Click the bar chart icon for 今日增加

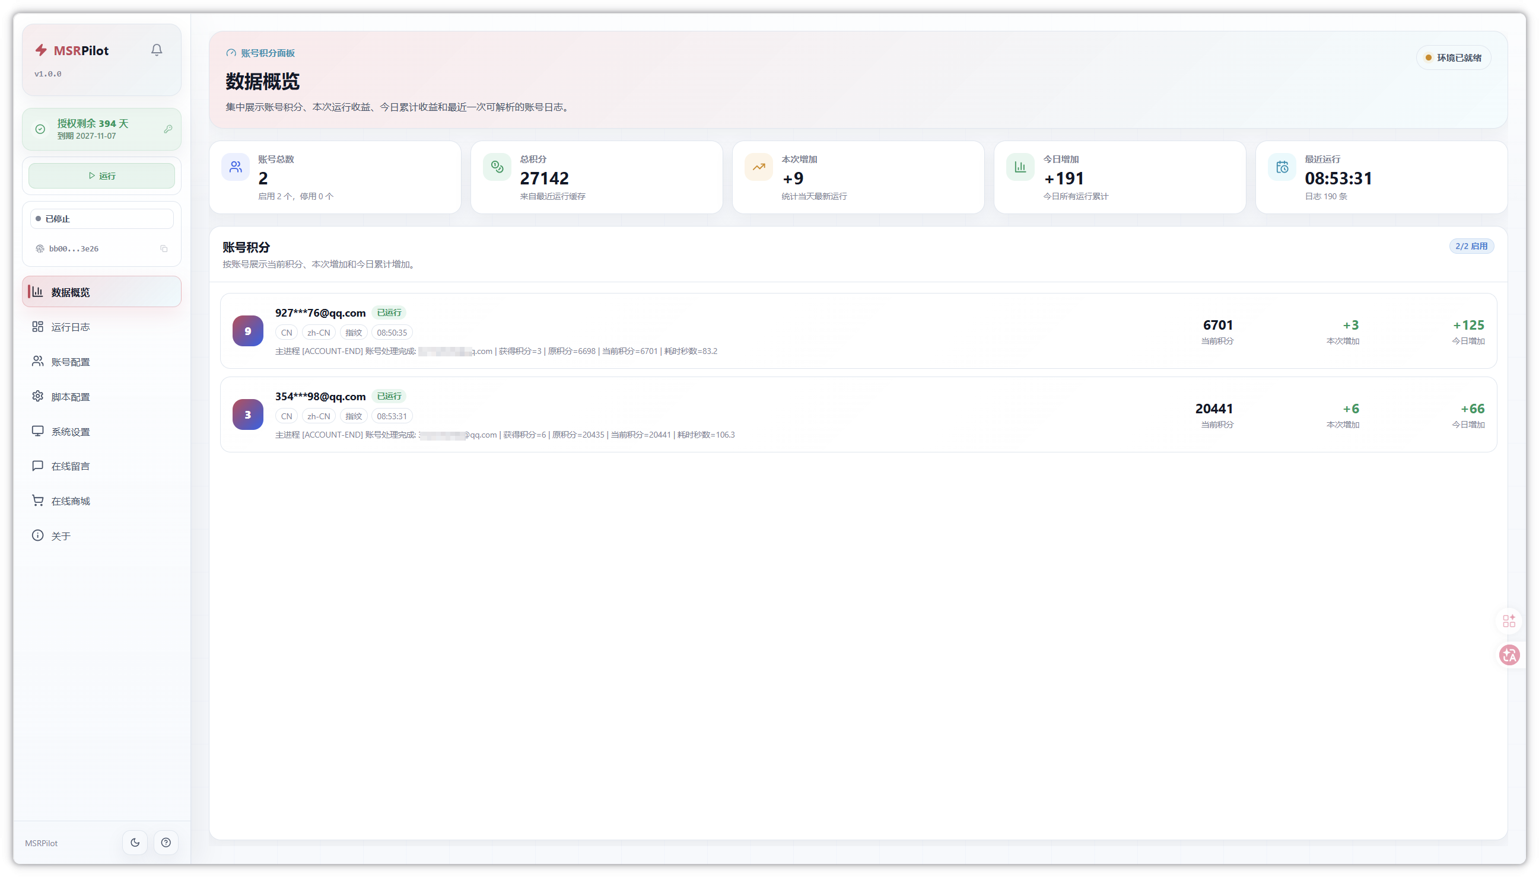pyautogui.click(x=1020, y=167)
